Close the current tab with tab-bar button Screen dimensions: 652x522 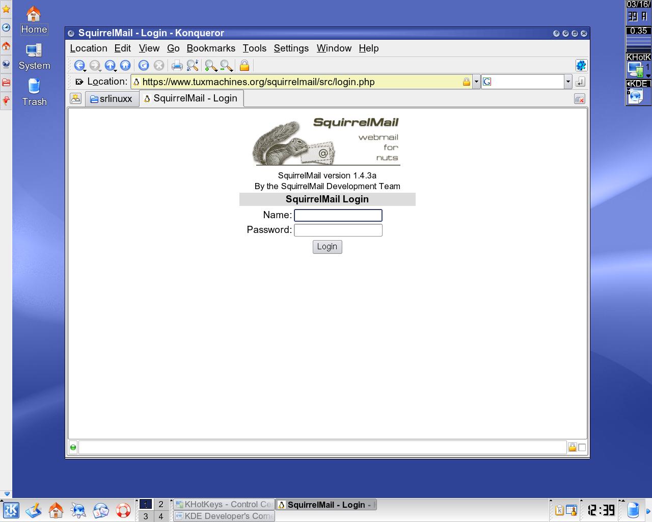coord(580,99)
